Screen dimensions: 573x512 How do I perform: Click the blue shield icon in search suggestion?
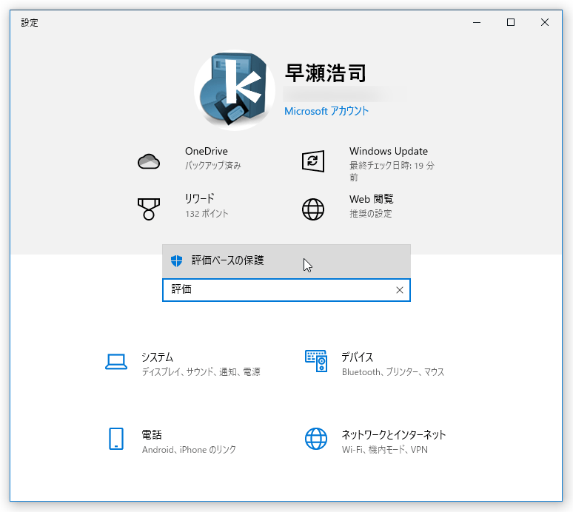coord(176,260)
